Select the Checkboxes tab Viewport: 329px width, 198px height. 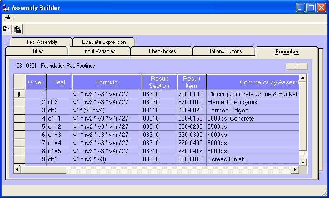pos(162,51)
